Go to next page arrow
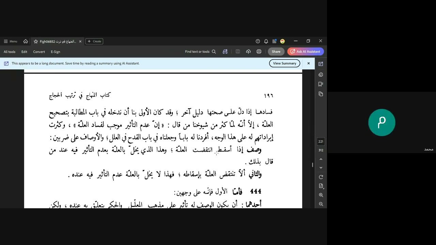The image size is (436, 245). pos(321,168)
